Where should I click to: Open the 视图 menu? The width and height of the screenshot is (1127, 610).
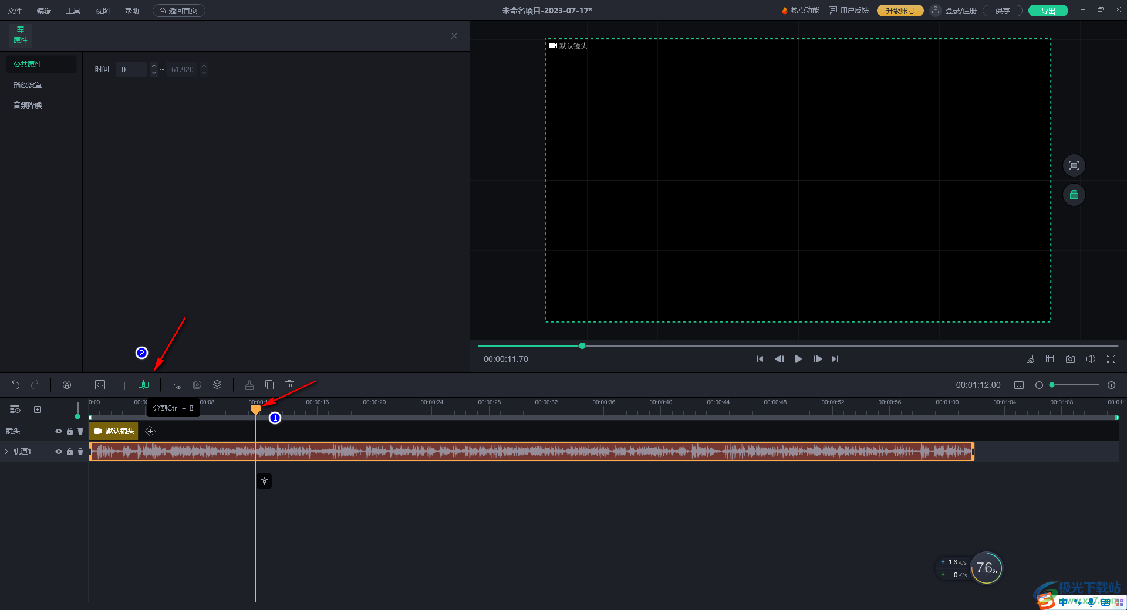coord(103,11)
